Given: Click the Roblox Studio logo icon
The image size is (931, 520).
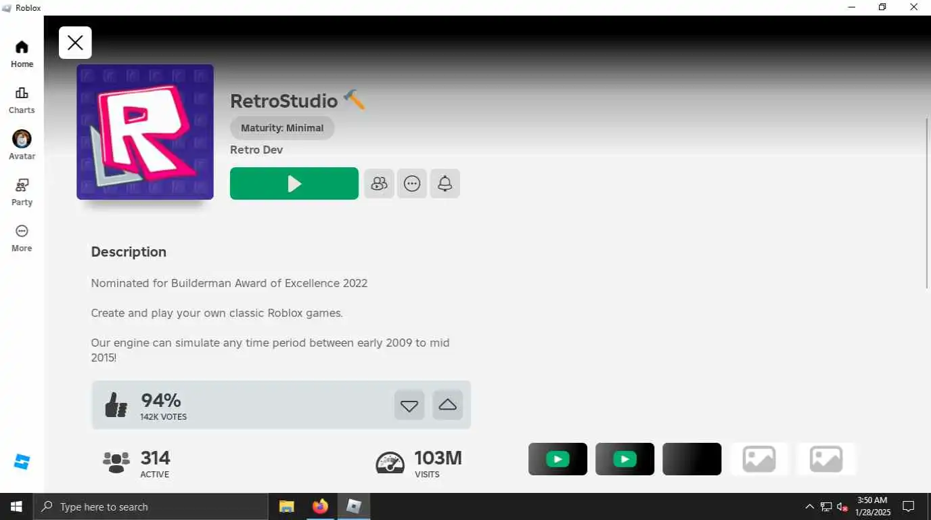Looking at the screenshot, I should click(22, 462).
